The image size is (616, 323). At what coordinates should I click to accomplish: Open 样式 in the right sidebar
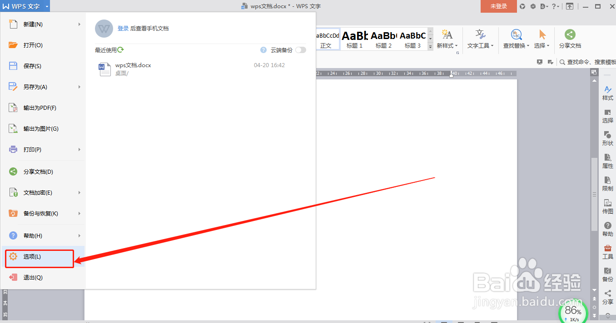coord(608,93)
